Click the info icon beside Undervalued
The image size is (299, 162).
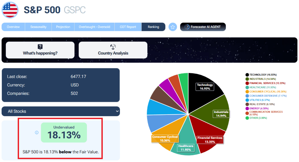click(x=37, y=132)
